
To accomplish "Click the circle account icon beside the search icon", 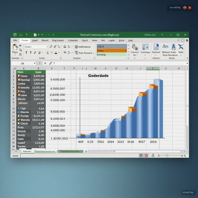I will 183,40.
